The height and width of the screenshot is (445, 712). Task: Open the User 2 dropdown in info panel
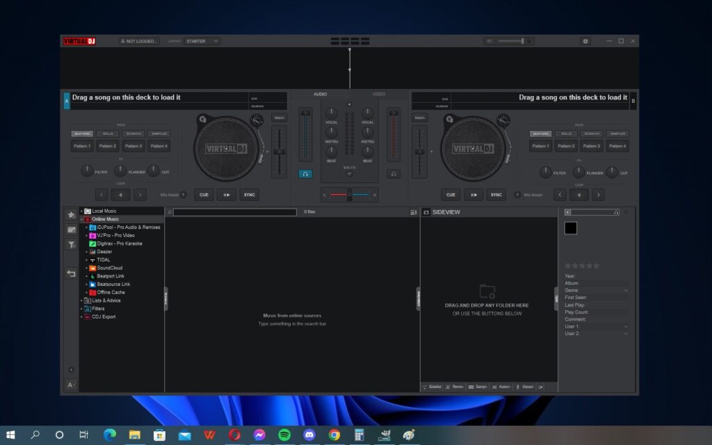625,334
